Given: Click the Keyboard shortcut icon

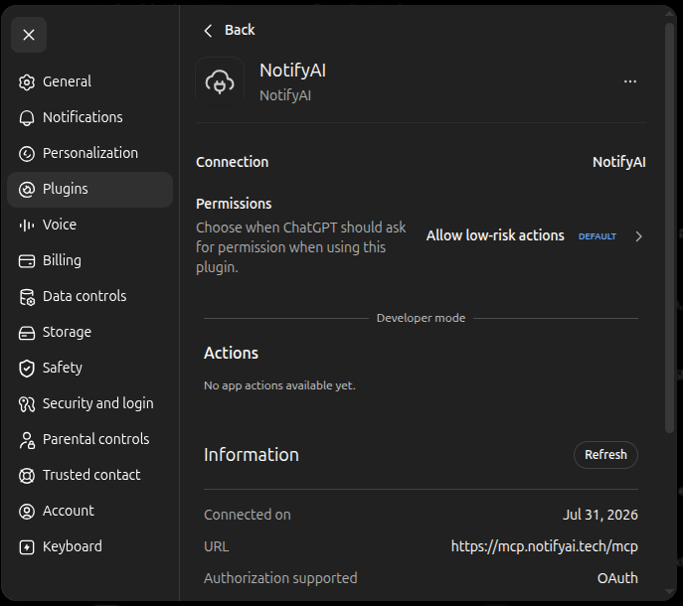Looking at the screenshot, I should click(x=27, y=547).
